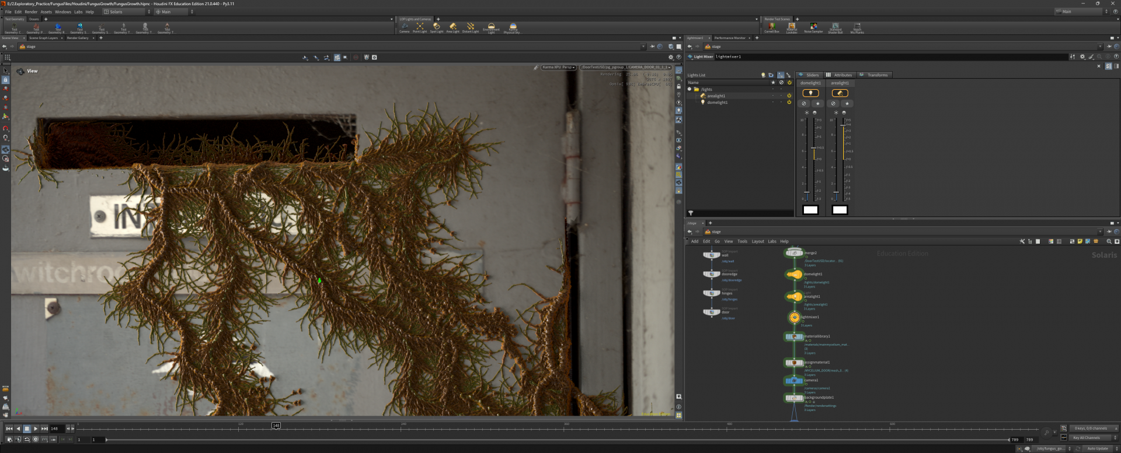The height and width of the screenshot is (453, 1121).
Task: Click the Auto Update button
Action: click(x=1097, y=448)
